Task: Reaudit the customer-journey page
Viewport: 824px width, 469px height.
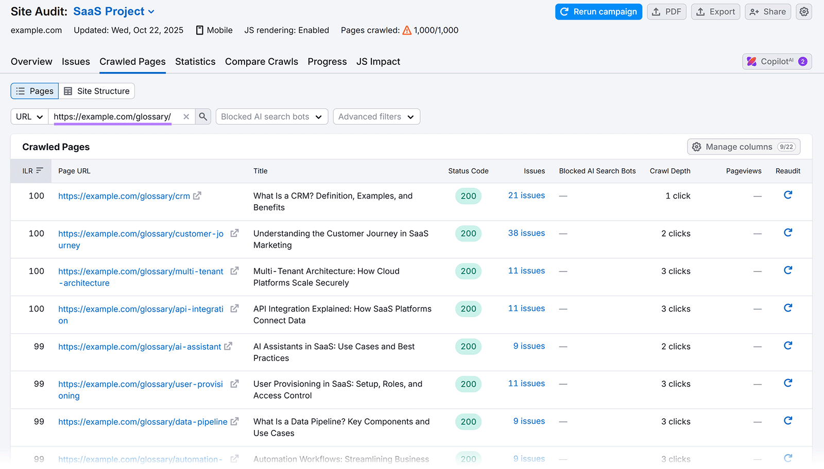Action: 788,232
